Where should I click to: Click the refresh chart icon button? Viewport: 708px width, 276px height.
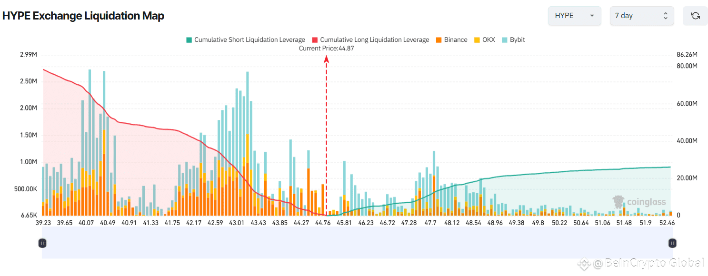coord(695,16)
